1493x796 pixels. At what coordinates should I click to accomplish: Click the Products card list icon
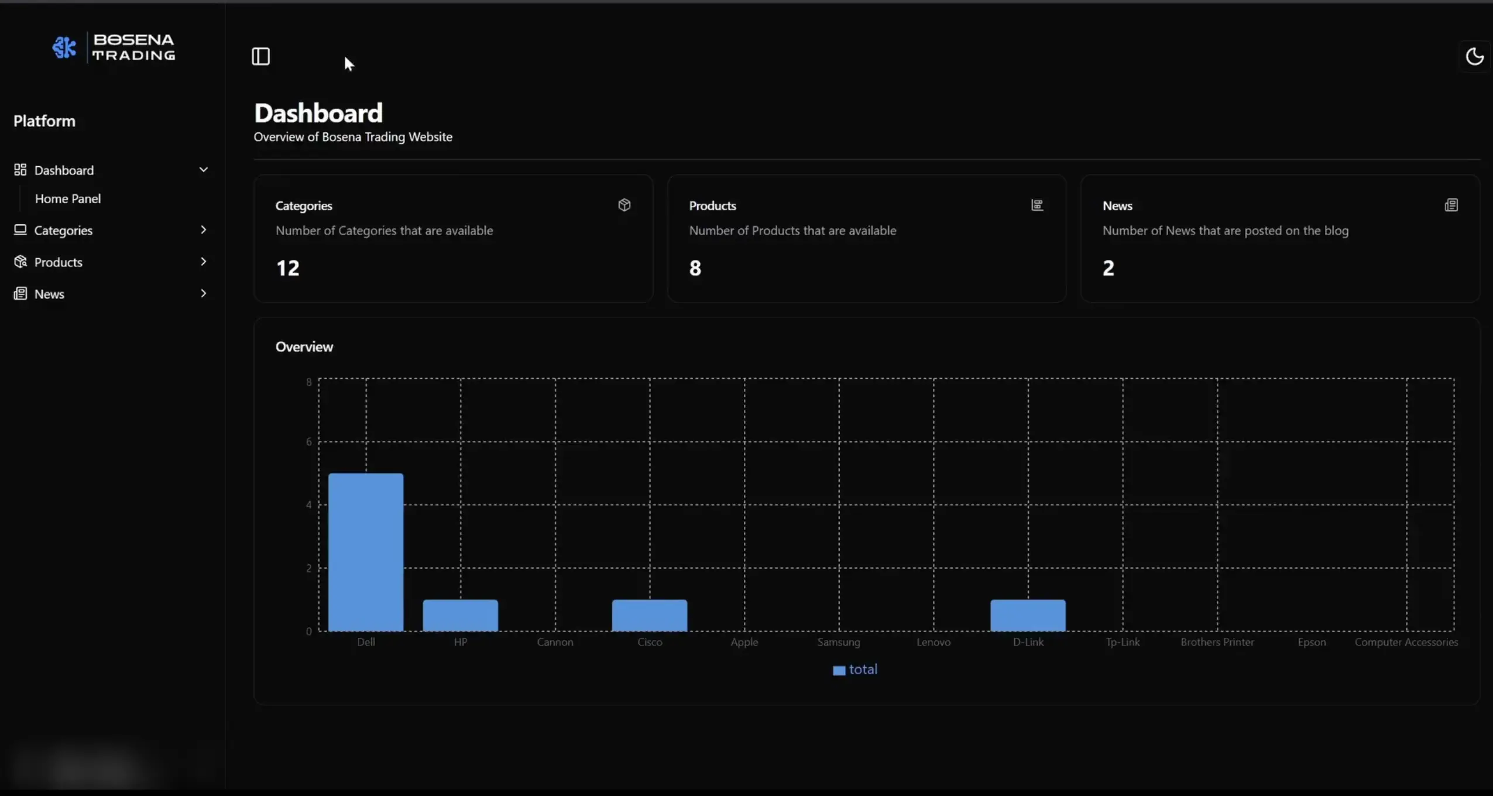coord(1037,205)
